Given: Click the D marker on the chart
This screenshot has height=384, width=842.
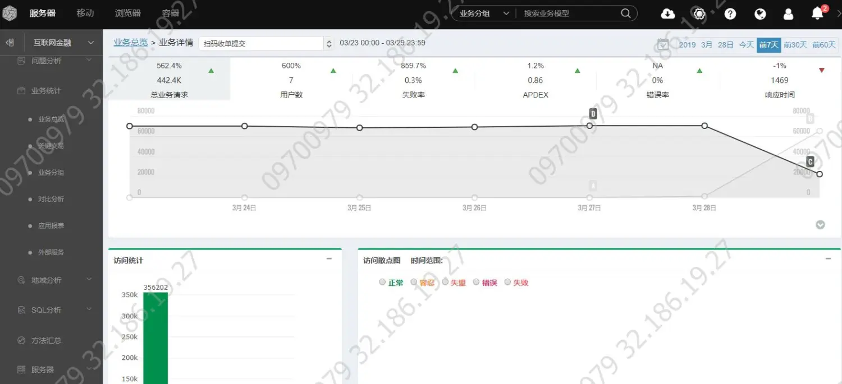Looking at the screenshot, I should (593, 114).
